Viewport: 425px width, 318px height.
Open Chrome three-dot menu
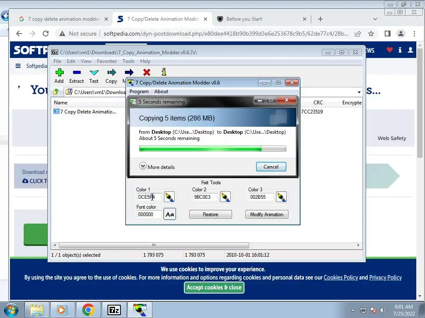coord(414,34)
